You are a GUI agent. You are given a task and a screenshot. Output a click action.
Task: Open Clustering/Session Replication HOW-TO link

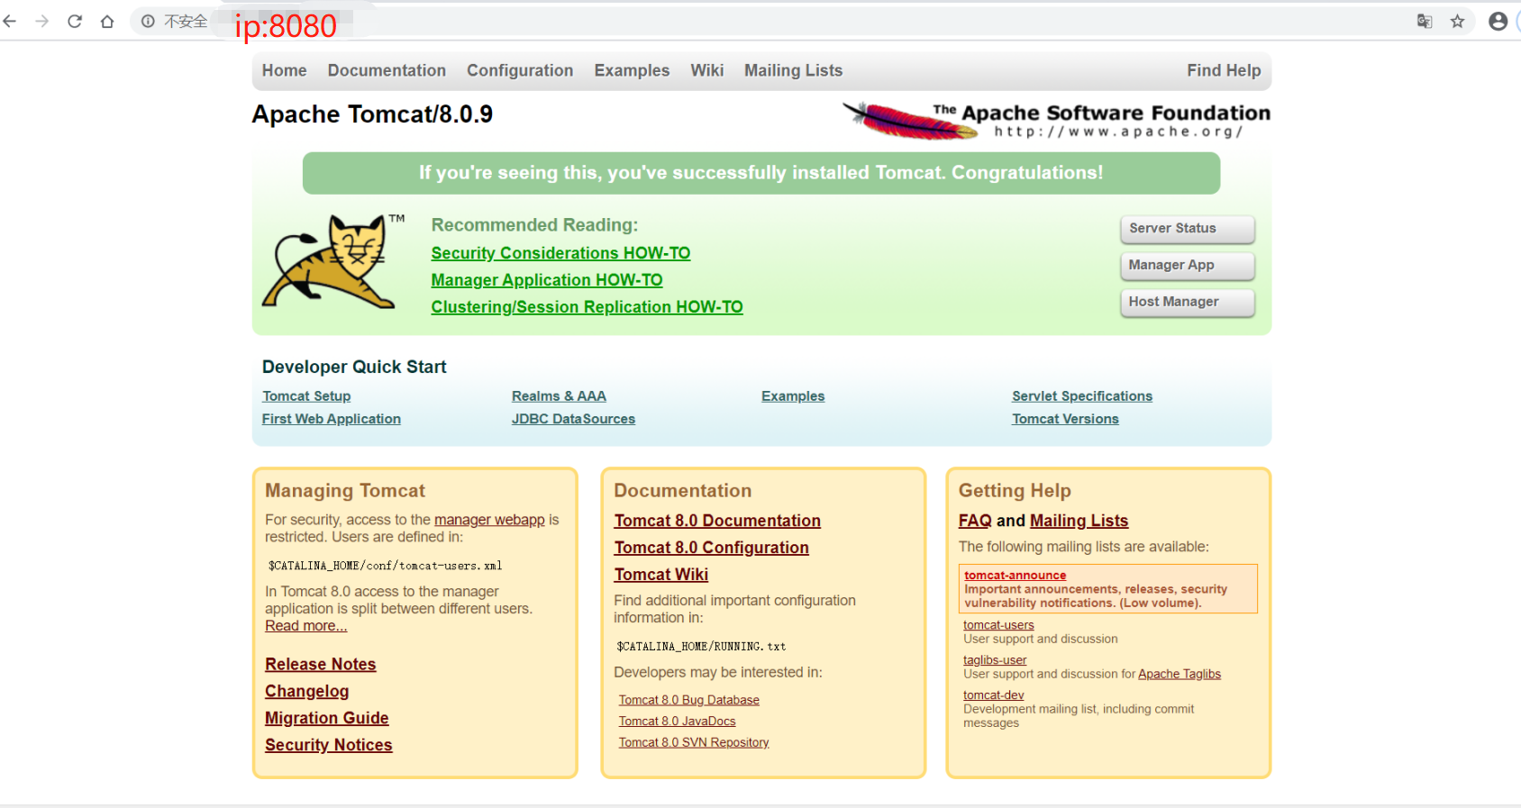coord(587,307)
